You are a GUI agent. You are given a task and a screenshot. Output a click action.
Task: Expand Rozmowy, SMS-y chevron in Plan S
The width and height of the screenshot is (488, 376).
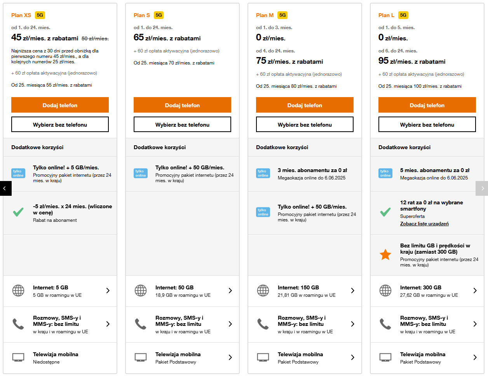[x=230, y=324]
